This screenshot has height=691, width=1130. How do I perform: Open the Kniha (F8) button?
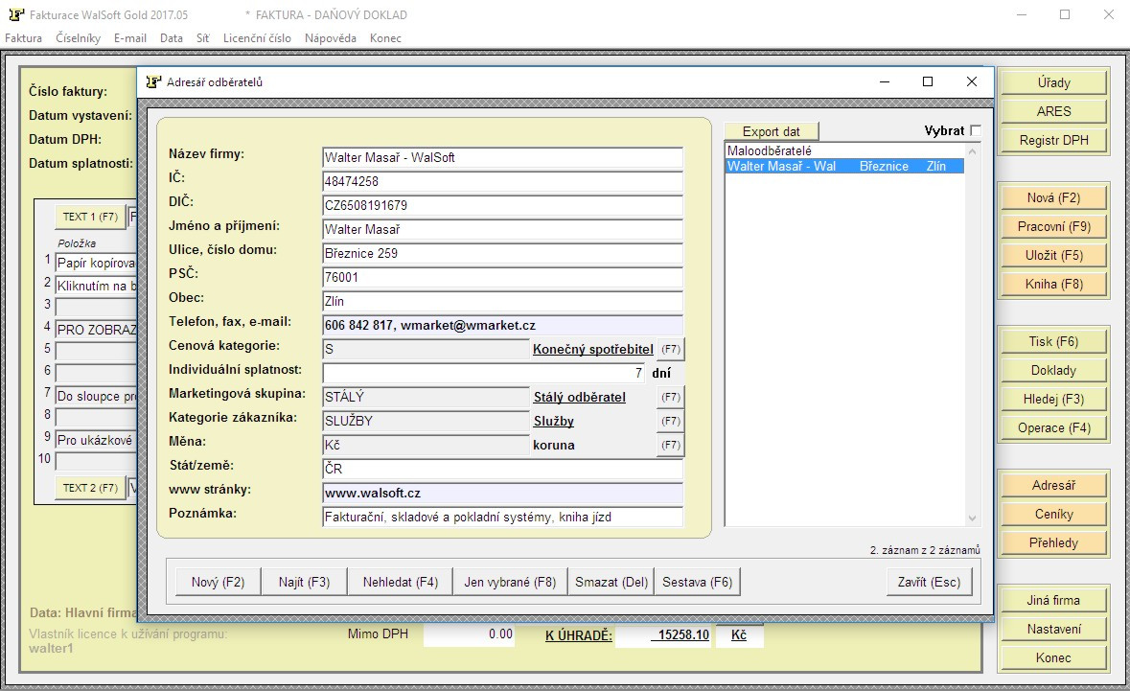(1053, 285)
